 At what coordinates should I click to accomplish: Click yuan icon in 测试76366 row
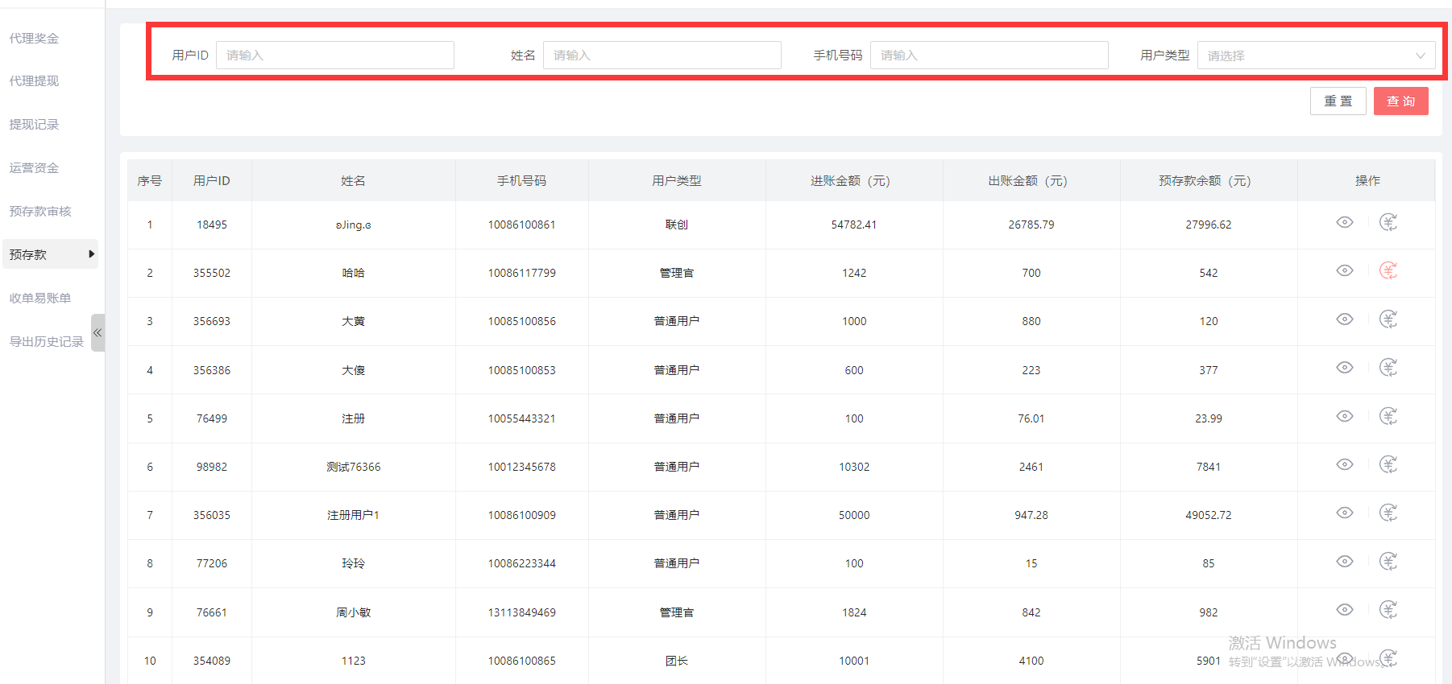pos(1388,464)
